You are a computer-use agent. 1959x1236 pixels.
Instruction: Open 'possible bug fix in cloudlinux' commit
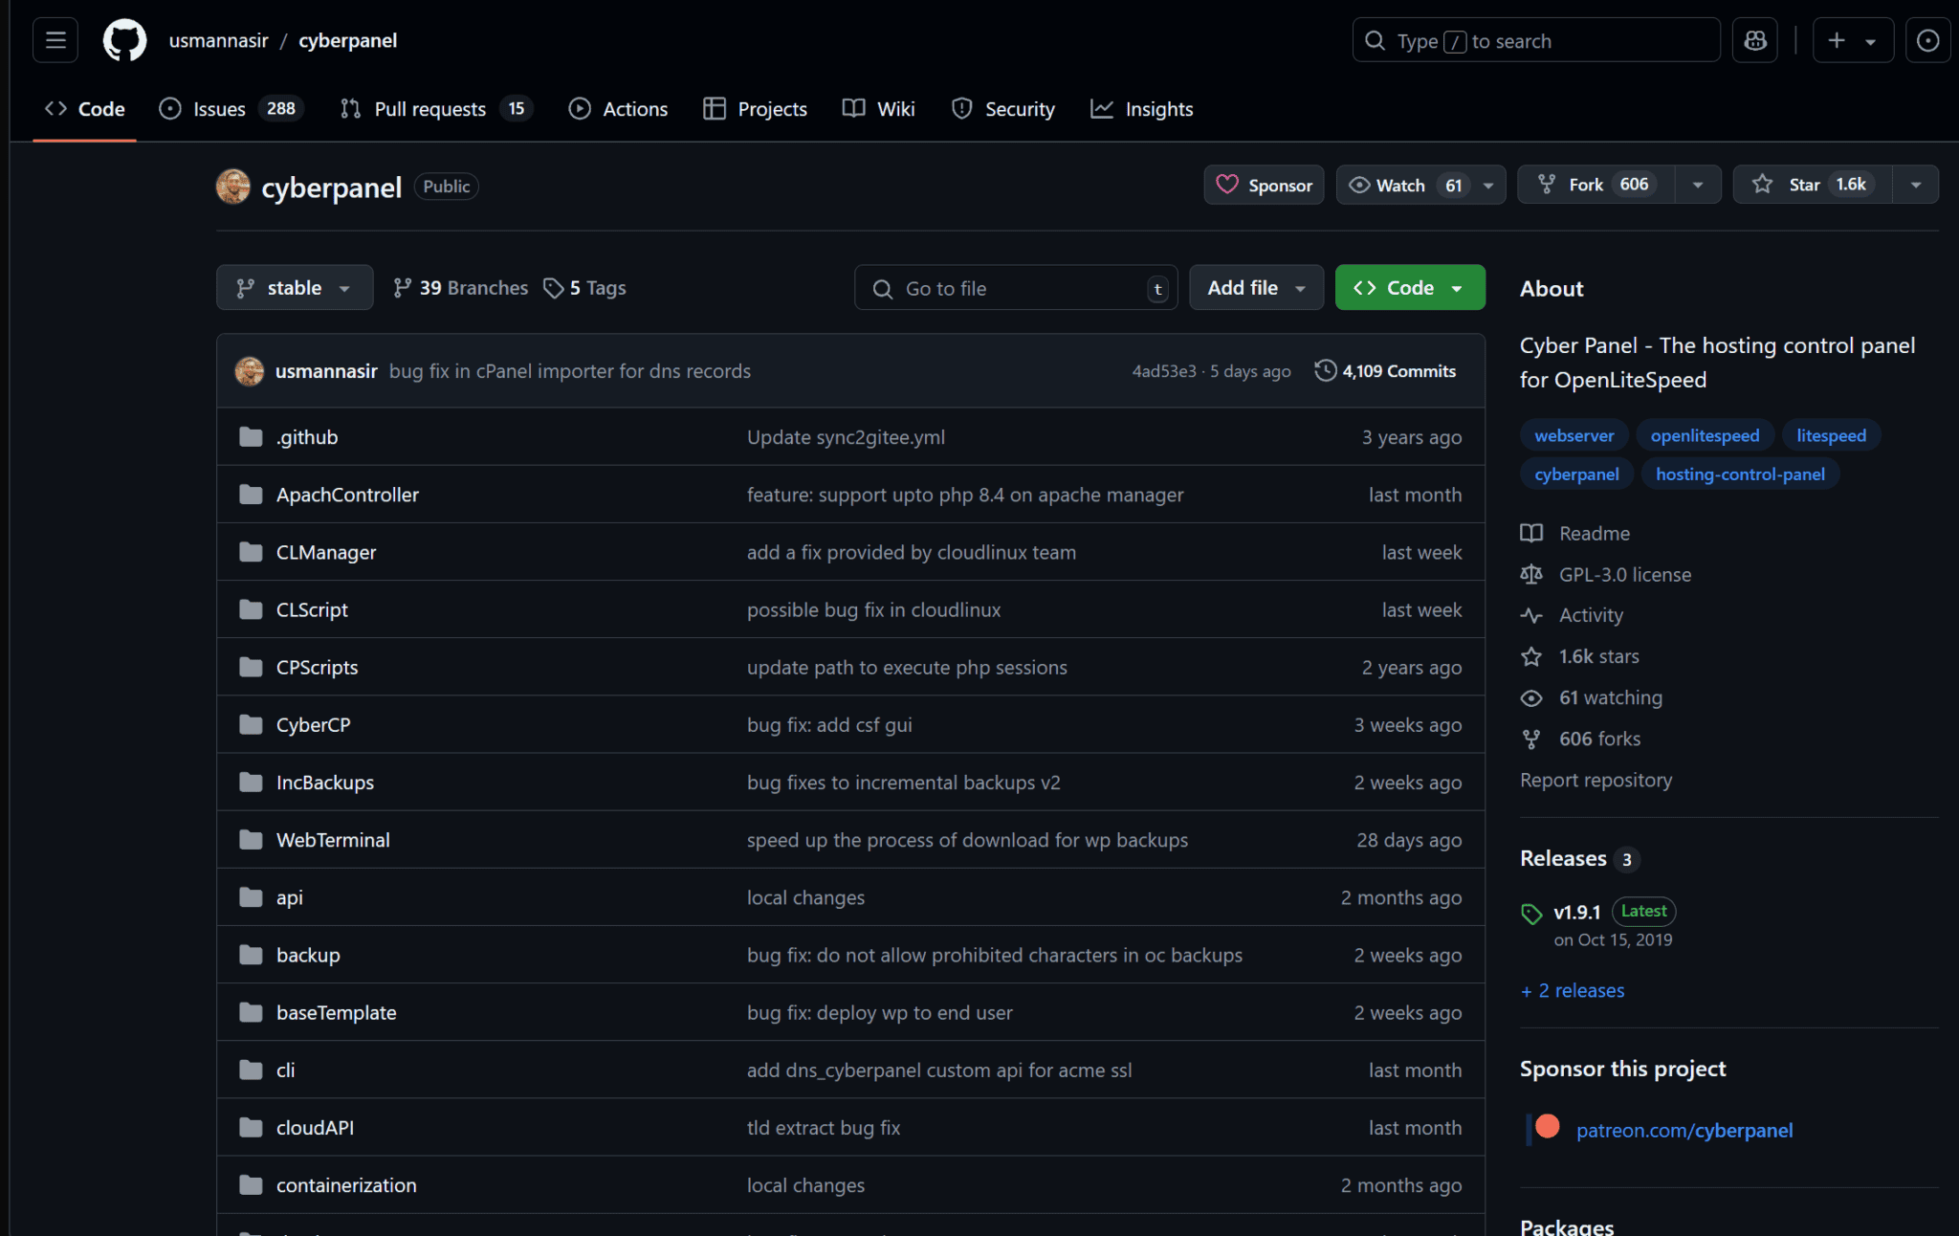click(x=873, y=609)
